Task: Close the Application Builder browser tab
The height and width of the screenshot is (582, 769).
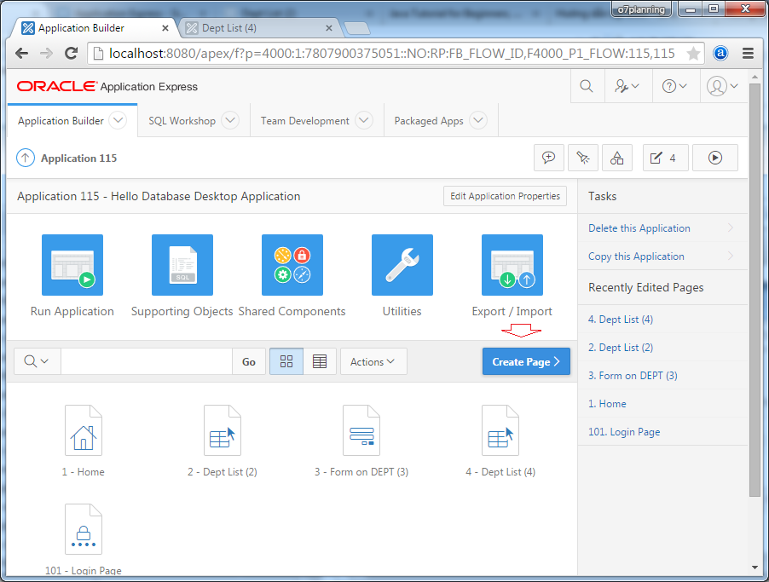Action: click(165, 28)
